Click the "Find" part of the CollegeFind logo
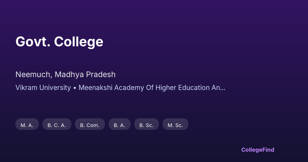The image size is (308, 162). coord(269,150)
